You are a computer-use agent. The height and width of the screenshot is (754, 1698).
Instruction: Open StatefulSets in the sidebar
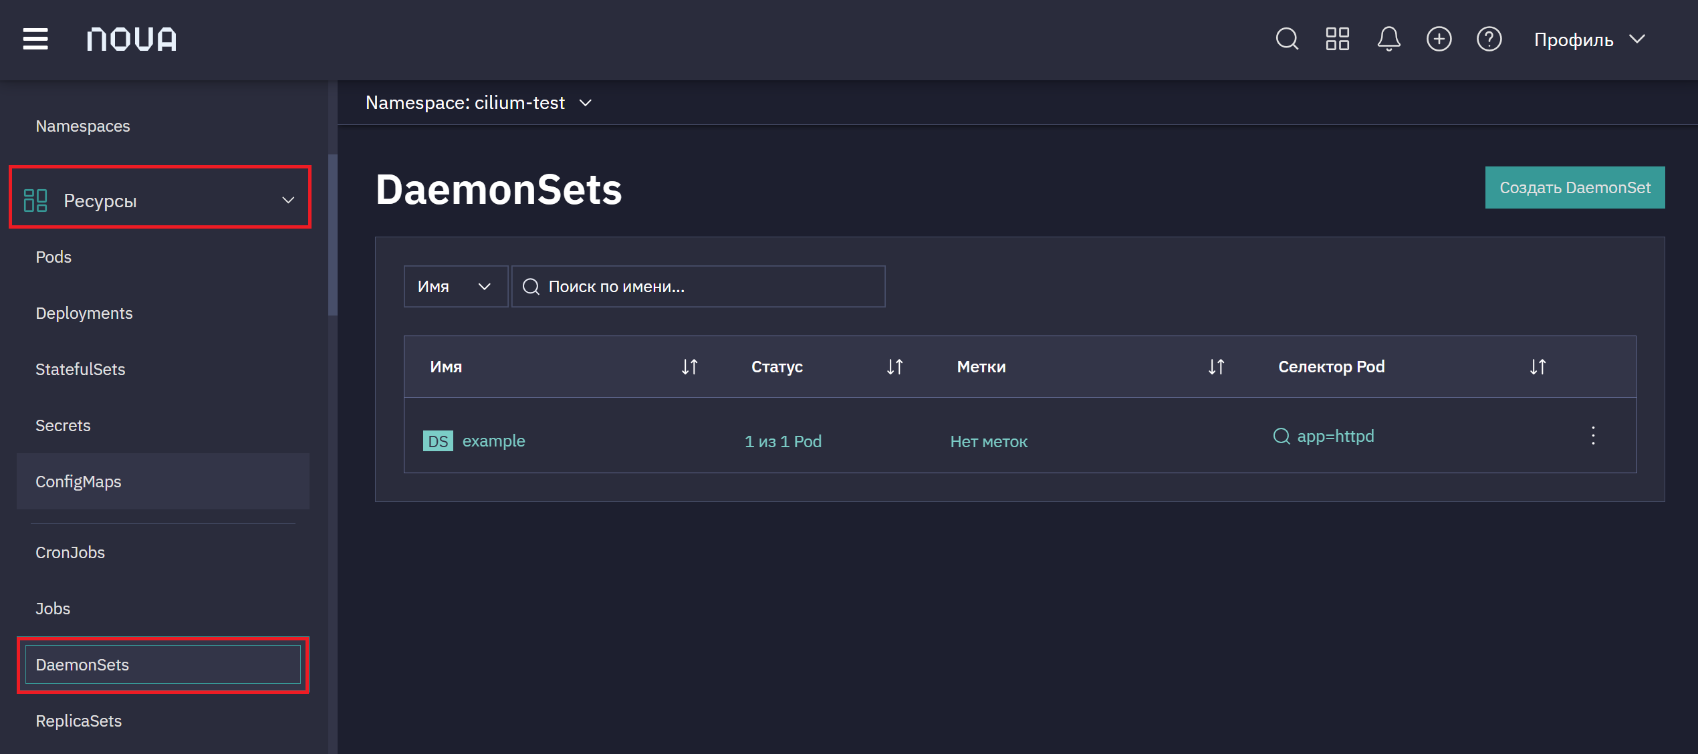click(80, 369)
